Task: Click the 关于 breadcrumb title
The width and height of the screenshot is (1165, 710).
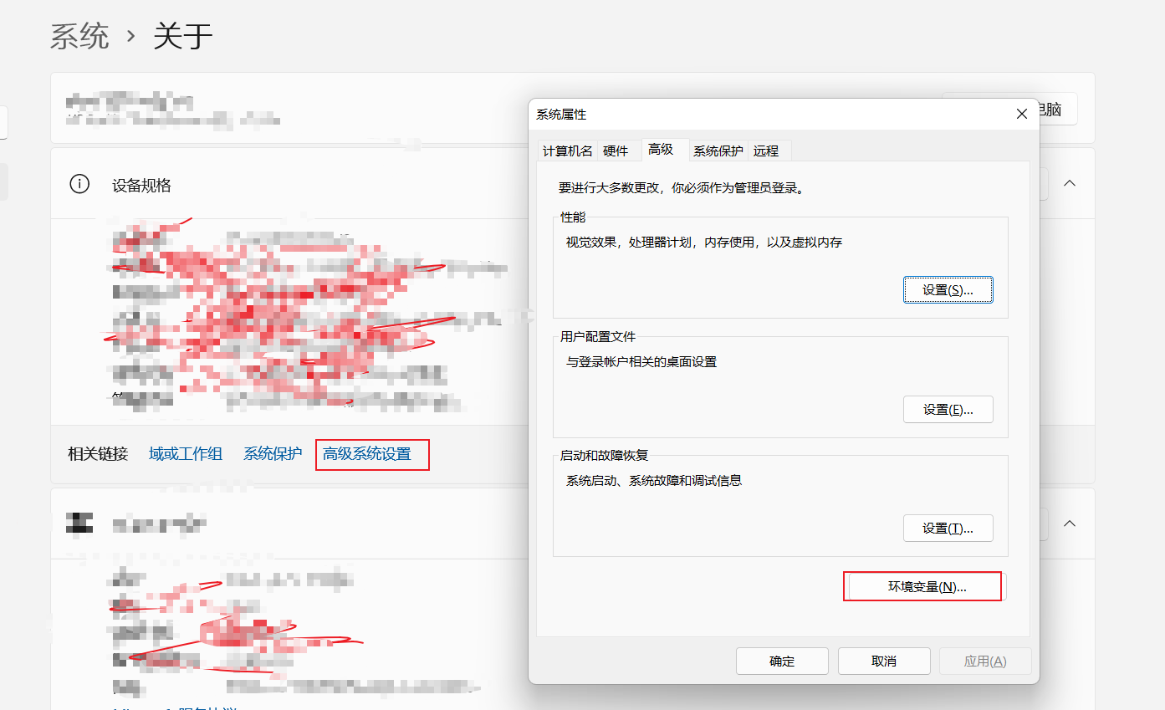Action: pos(183,36)
